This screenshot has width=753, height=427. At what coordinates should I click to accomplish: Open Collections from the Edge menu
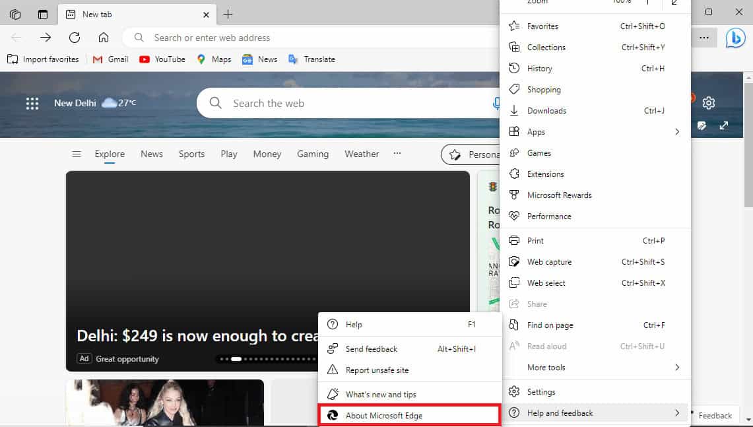click(595, 47)
